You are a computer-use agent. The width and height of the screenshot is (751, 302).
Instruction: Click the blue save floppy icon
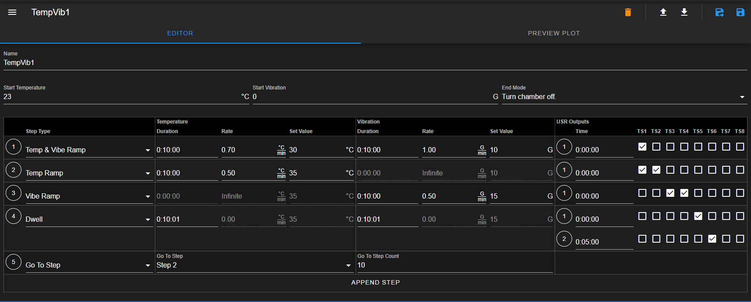pos(741,12)
